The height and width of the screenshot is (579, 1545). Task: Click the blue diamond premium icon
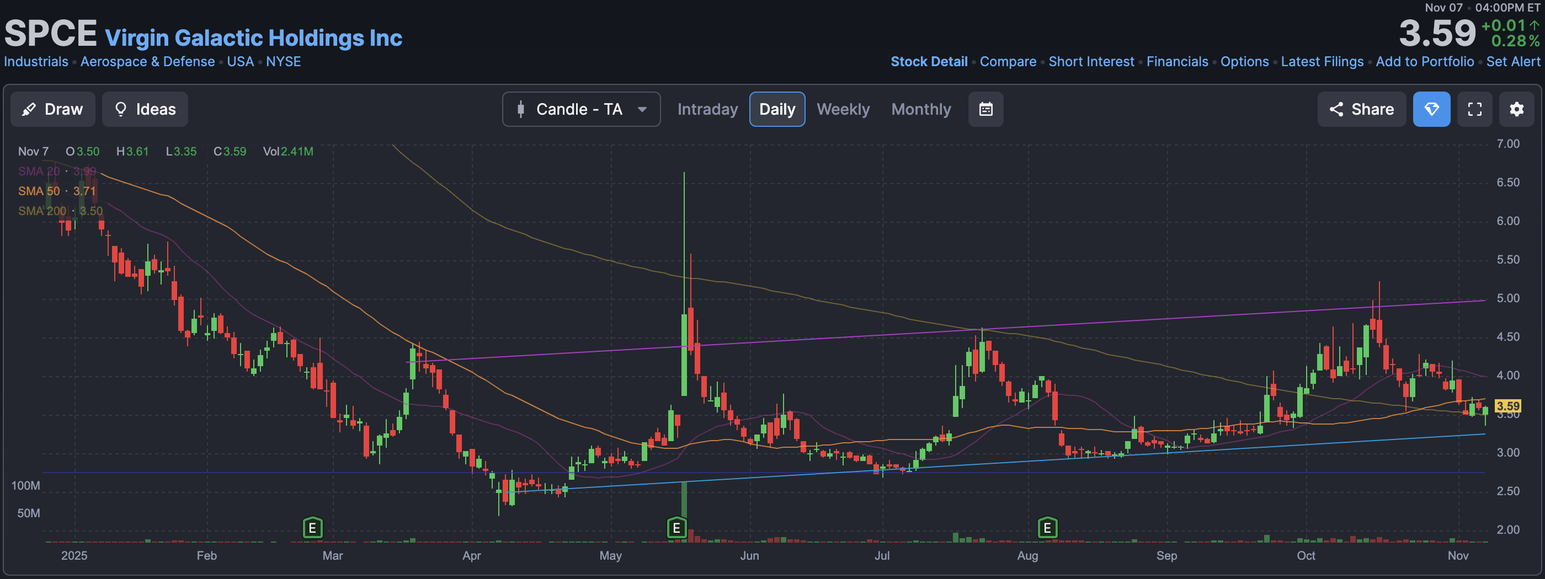click(1432, 109)
